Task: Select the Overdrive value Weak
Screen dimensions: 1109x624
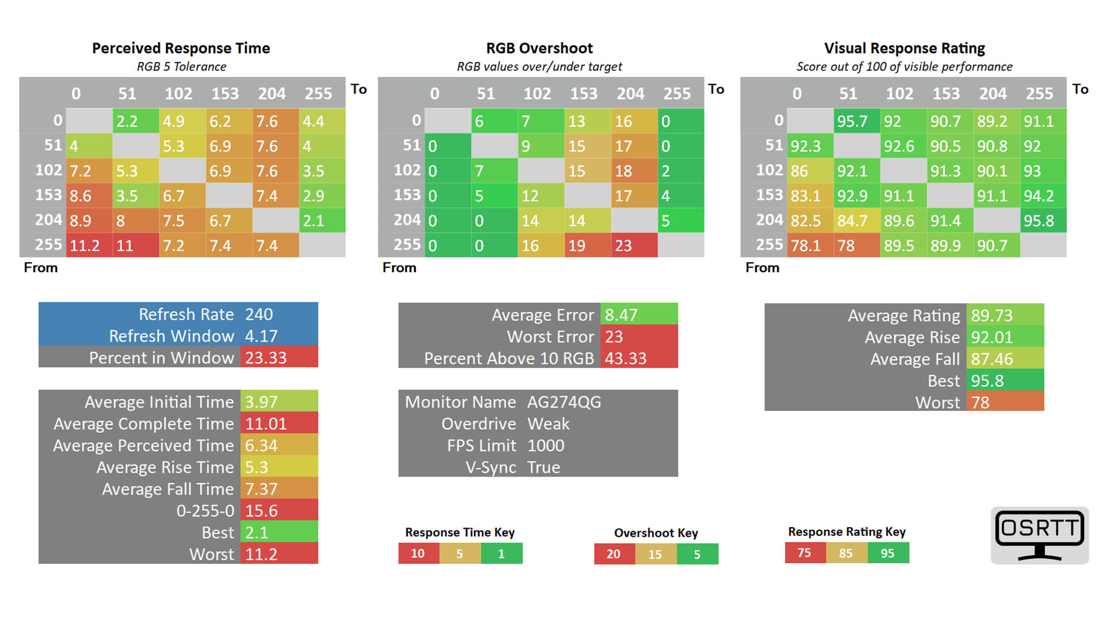Action: pos(548,424)
